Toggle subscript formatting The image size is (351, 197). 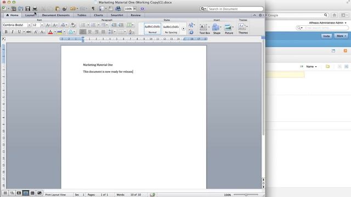42,32
